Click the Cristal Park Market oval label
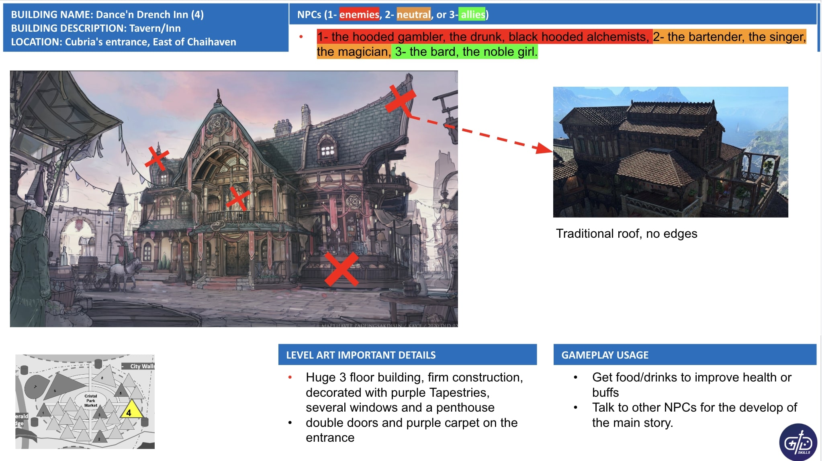The image size is (822, 461). pos(91,400)
